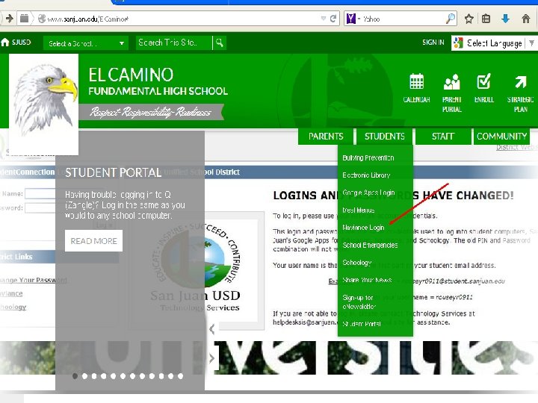Click the READ MORE button
The image size is (538, 403).
pos(93,241)
